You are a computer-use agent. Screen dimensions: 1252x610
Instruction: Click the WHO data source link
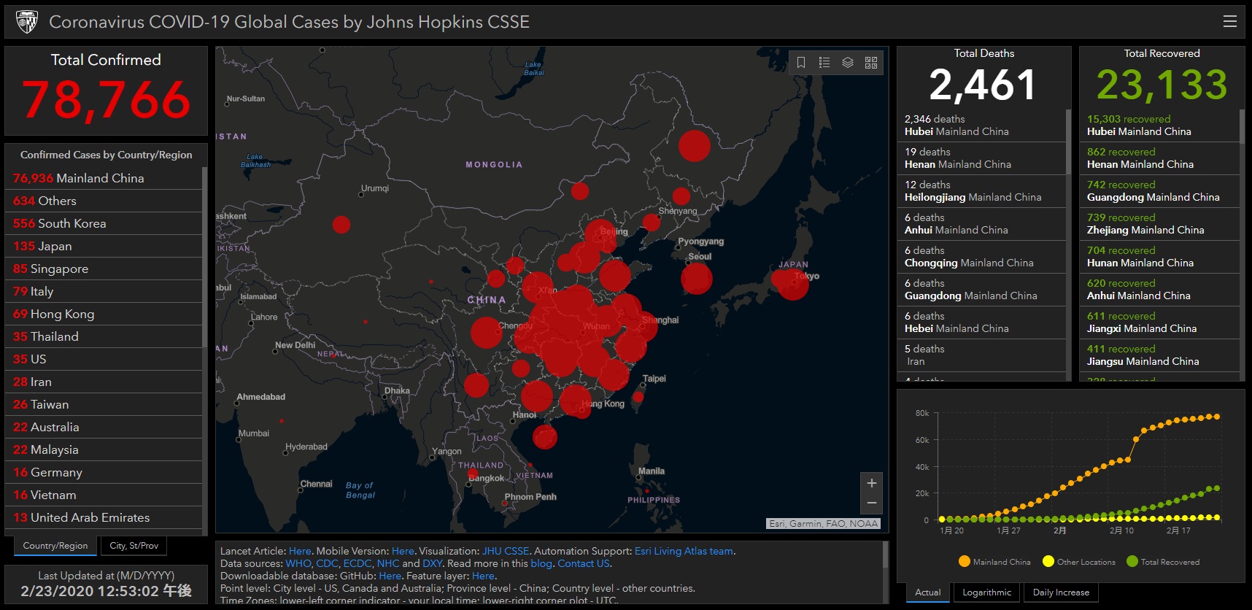coord(298,563)
